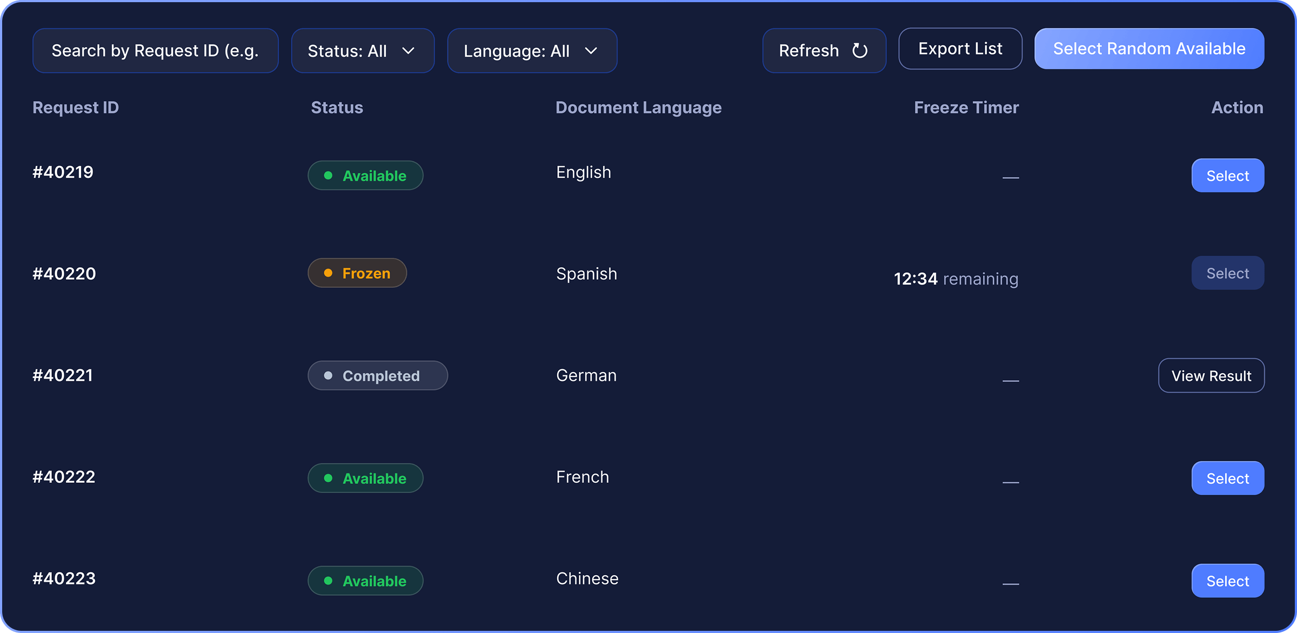Expand the Language: All filter
The height and width of the screenshot is (633, 1297).
pos(532,51)
